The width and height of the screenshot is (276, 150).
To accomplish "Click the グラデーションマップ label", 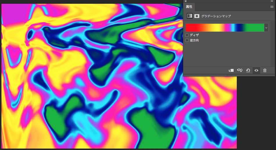I will pos(216,16).
